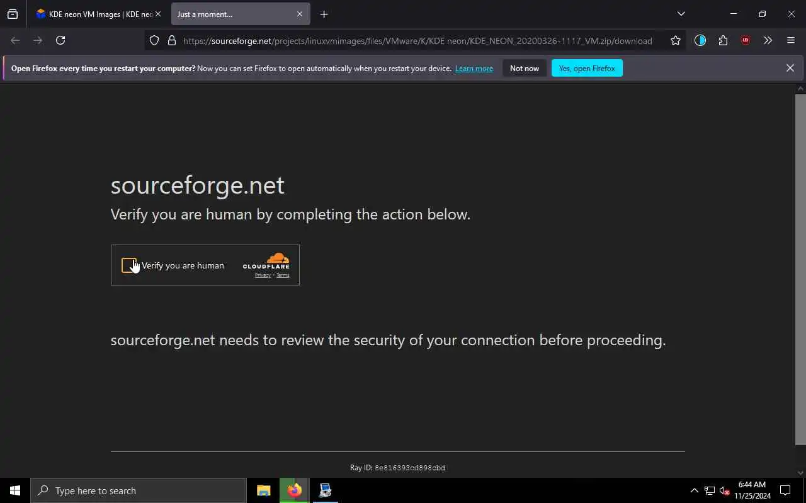This screenshot has height=503, width=806.
Task: Open the Cloudflare Terms link
Action: [283, 275]
